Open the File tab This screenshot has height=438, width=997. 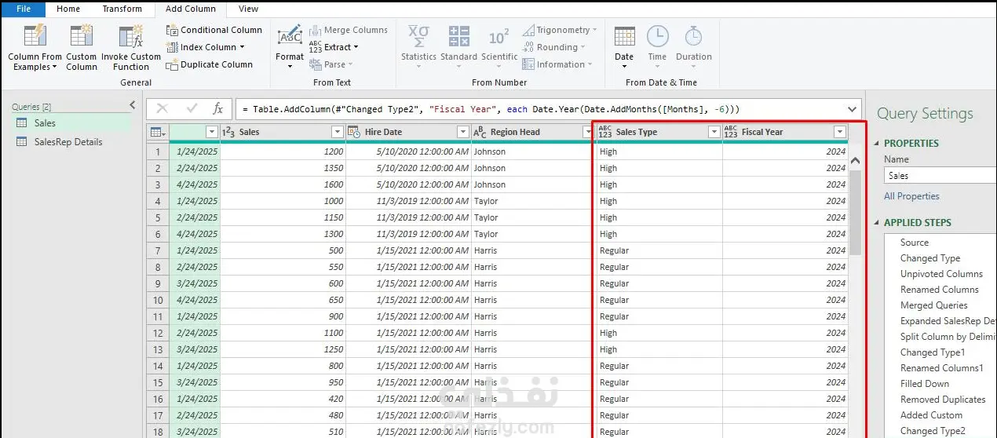point(24,9)
